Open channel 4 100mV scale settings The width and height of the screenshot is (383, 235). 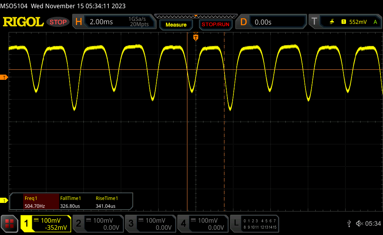(208, 220)
